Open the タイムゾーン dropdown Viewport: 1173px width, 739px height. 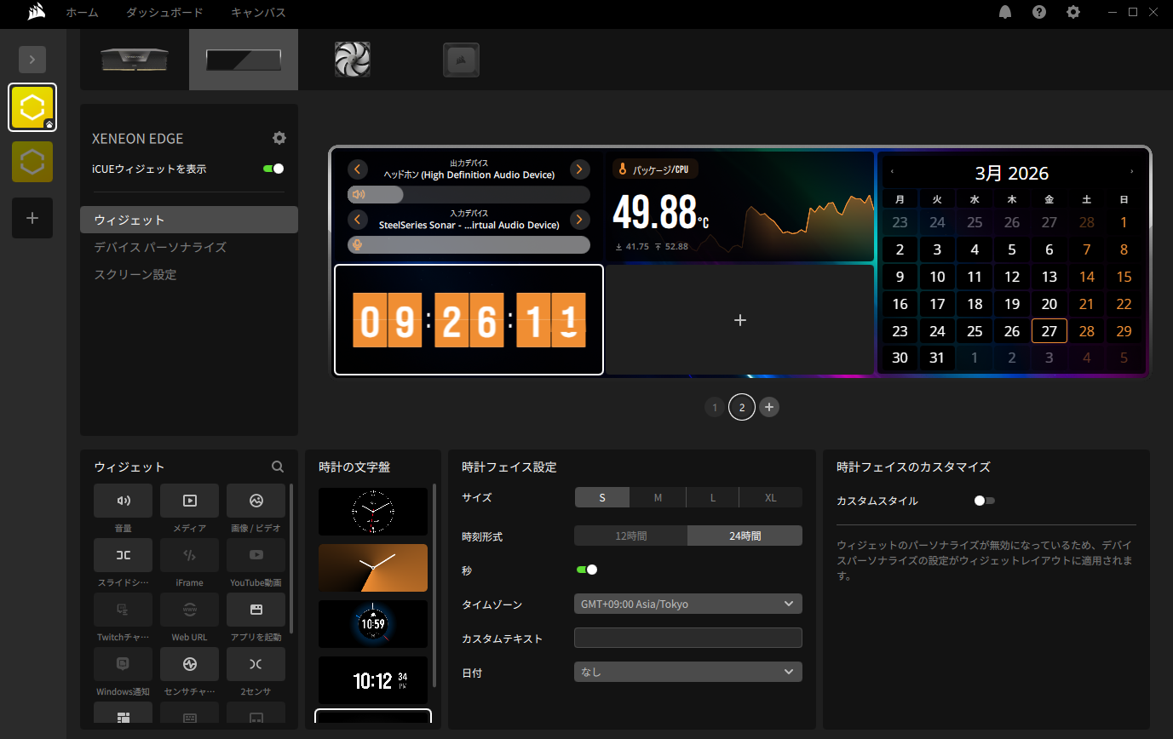(x=687, y=604)
